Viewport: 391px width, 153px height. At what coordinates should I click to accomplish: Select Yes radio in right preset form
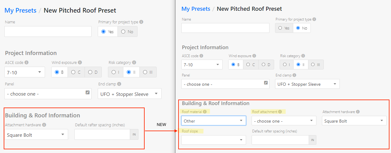(284, 28)
